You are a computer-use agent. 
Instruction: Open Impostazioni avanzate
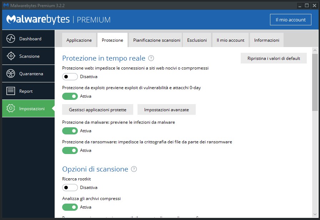(166, 109)
